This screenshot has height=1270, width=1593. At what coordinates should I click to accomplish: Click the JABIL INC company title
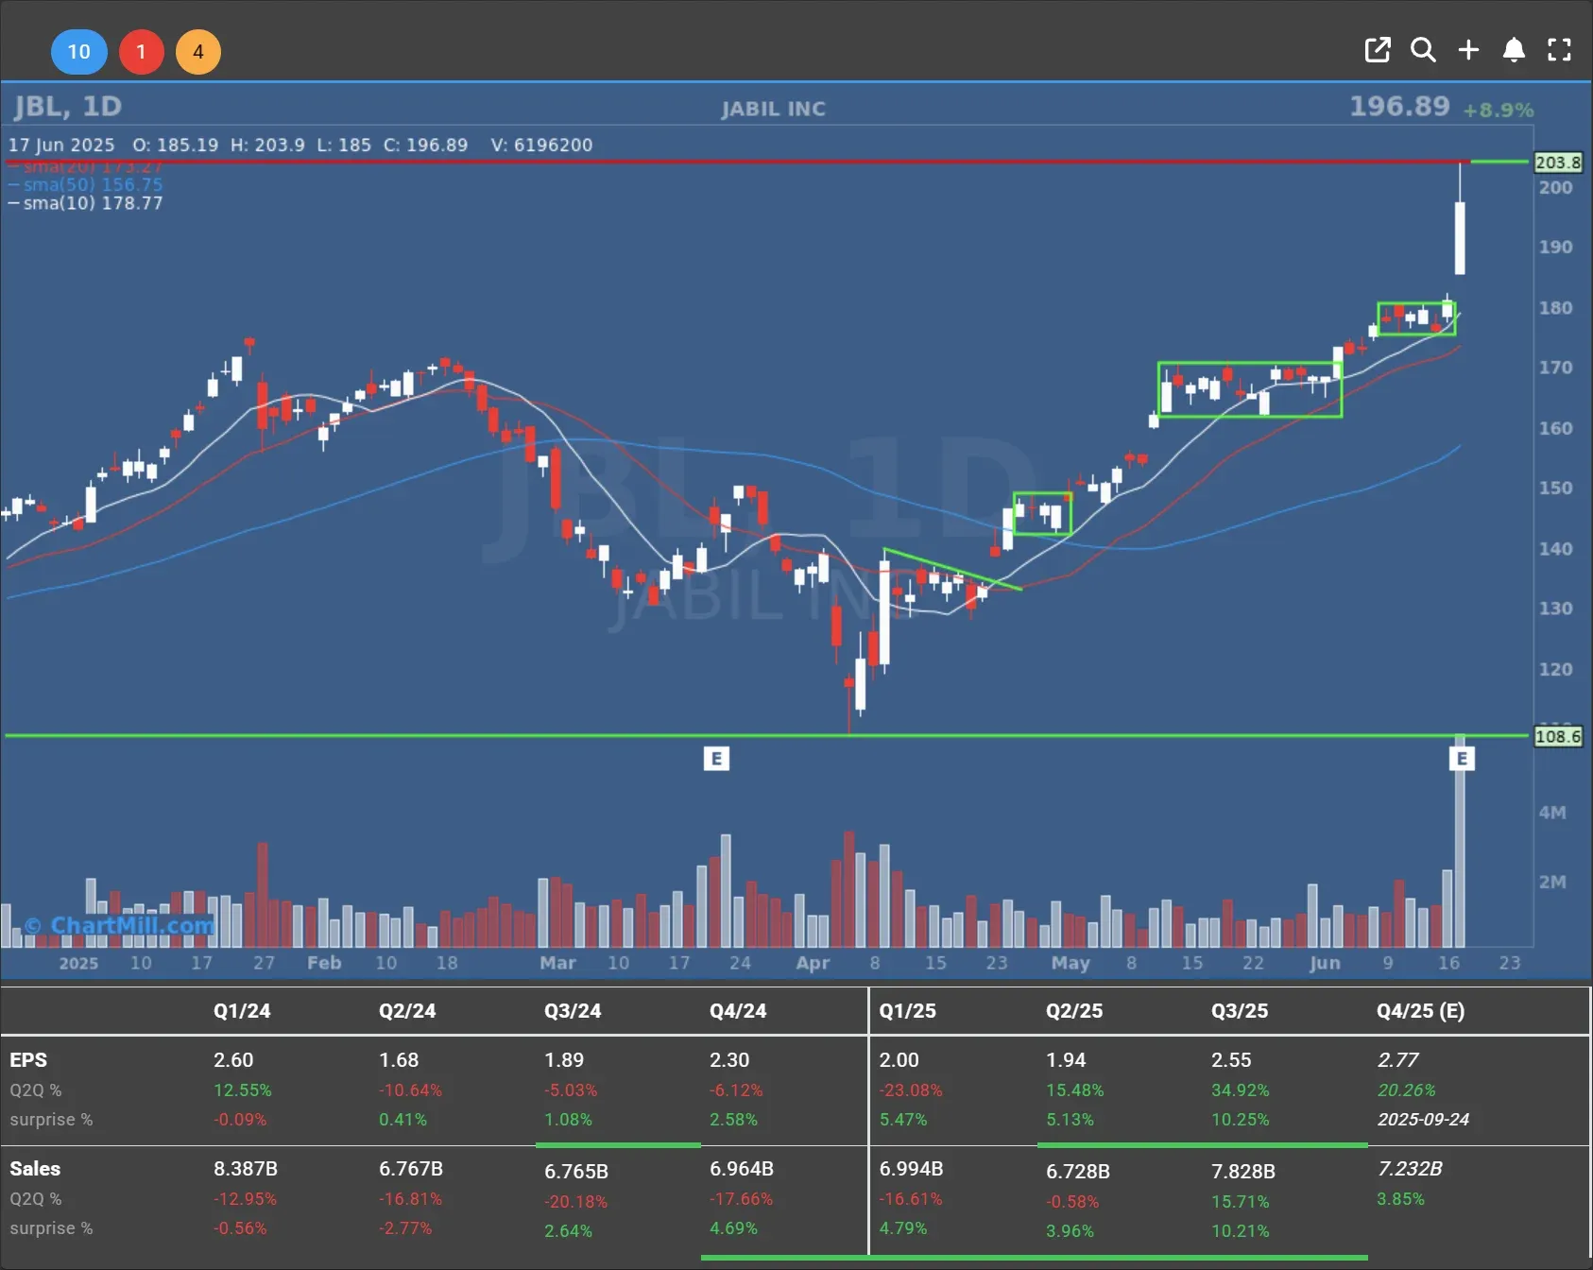pyautogui.click(x=774, y=109)
